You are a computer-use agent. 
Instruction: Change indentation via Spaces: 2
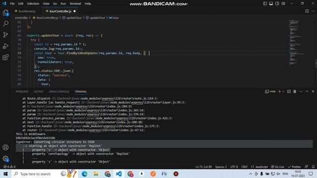(221, 167)
